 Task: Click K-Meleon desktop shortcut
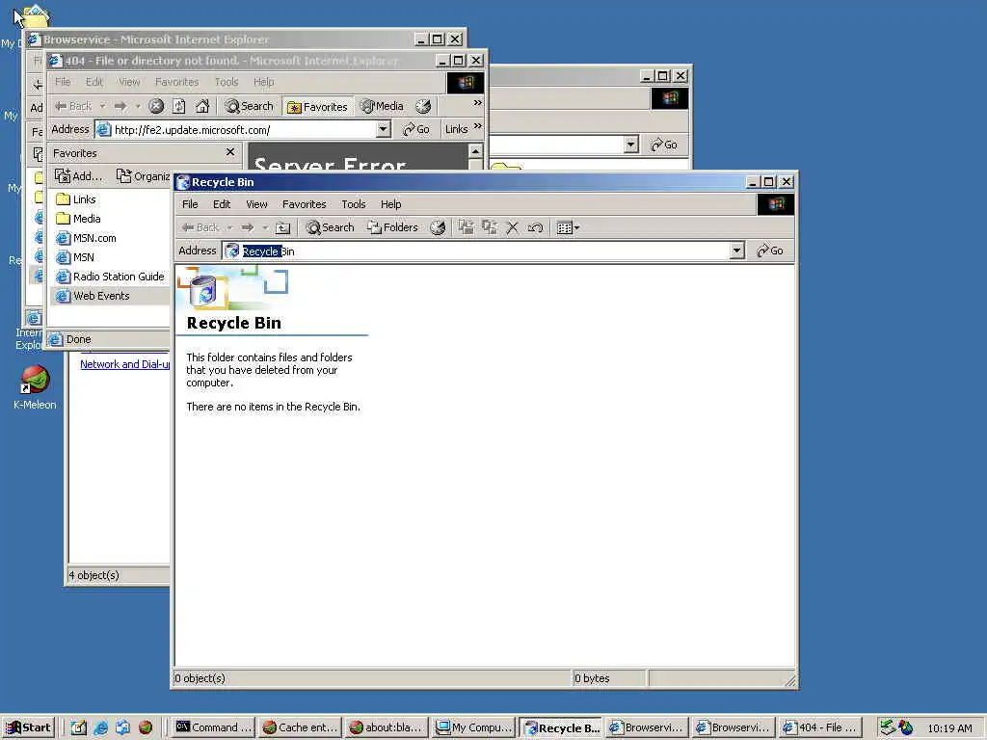36,387
